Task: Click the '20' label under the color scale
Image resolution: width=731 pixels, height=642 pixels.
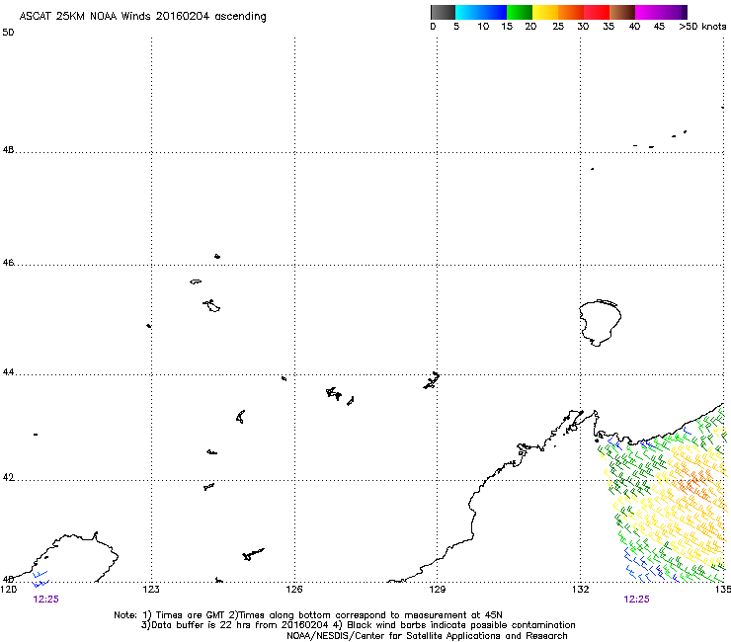Action: (x=530, y=27)
